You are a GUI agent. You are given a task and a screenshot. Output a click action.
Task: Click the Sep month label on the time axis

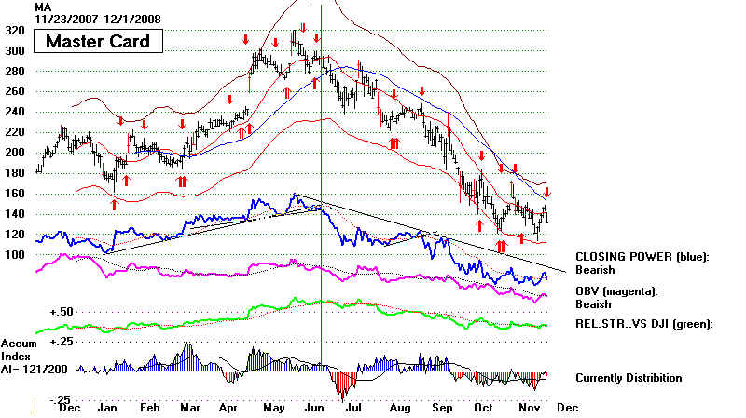coord(442,408)
